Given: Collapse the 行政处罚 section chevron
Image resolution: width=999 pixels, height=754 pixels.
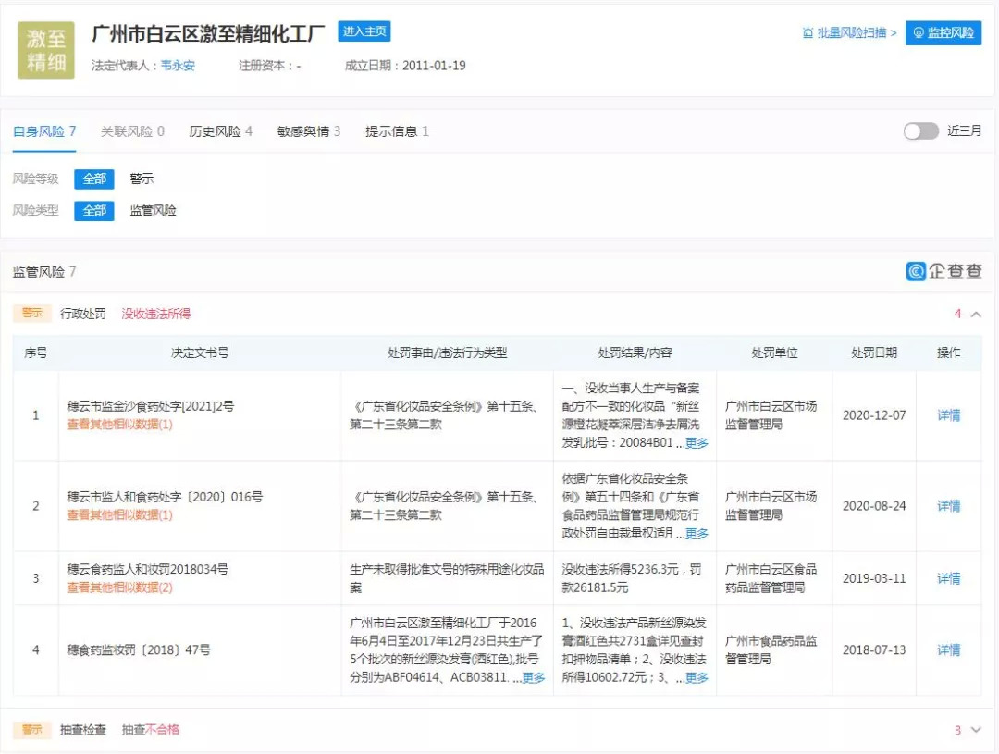Looking at the screenshot, I should pos(976,315).
